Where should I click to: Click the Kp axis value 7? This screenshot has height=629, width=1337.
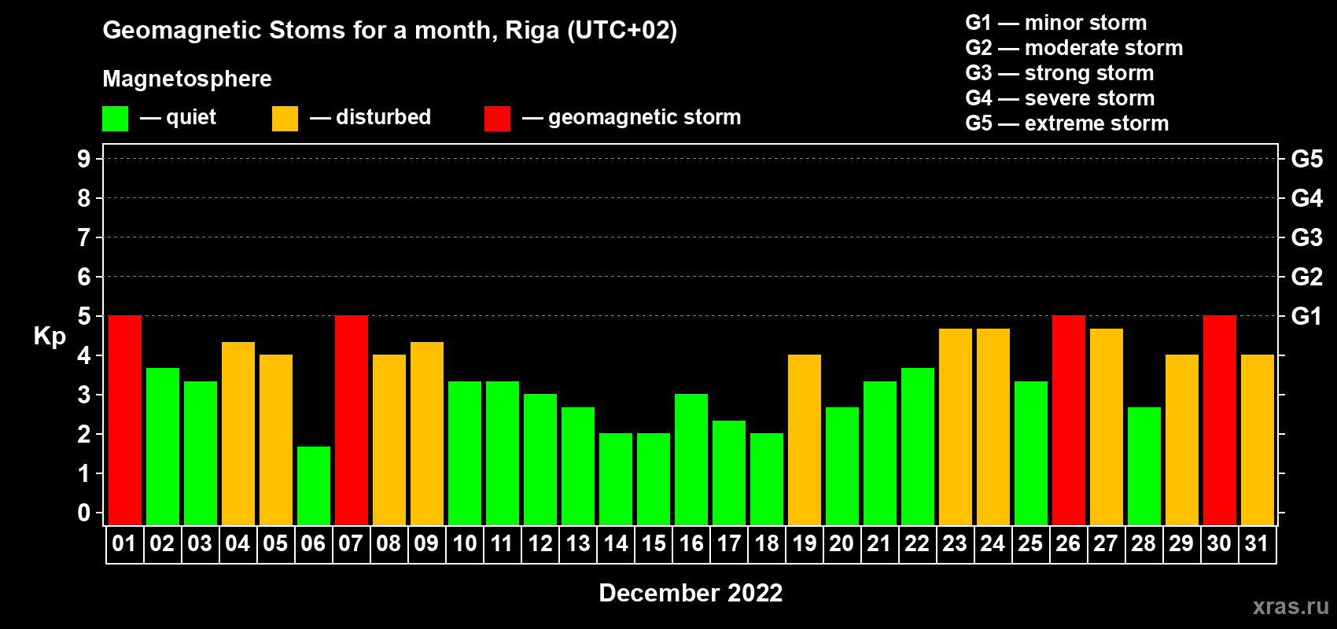(84, 237)
